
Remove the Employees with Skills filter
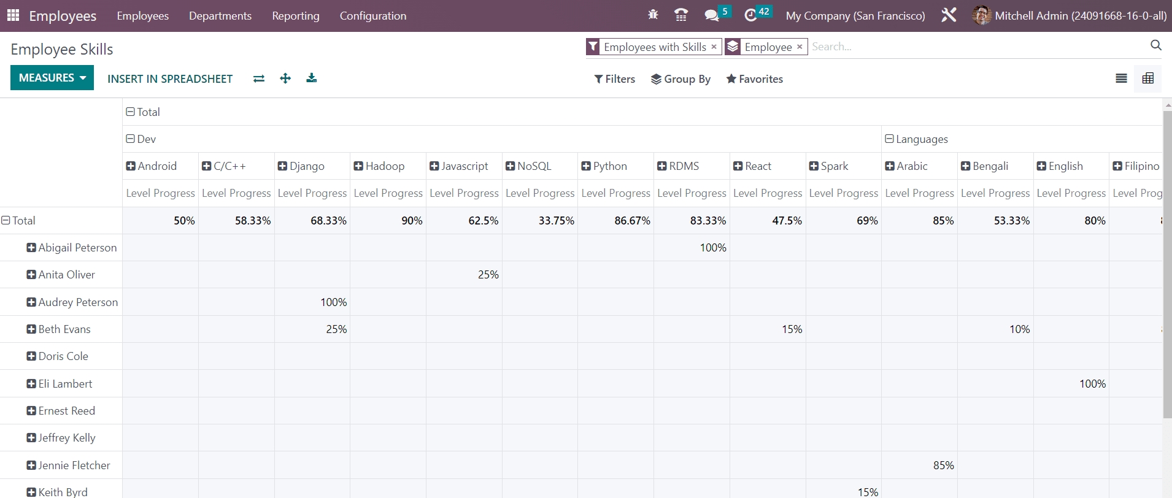(714, 47)
